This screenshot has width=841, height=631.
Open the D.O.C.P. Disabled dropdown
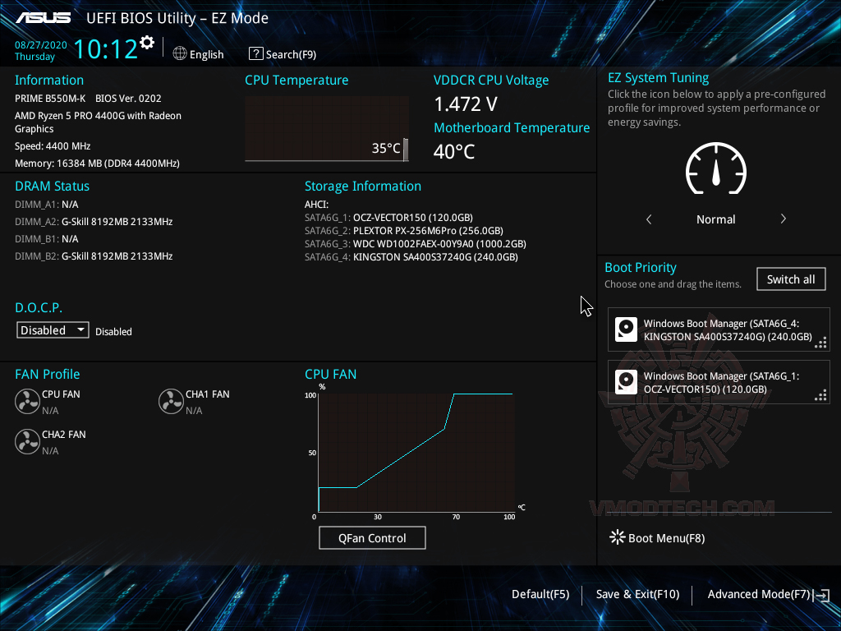53,330
